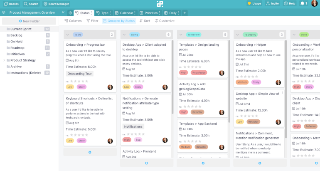Collapse the Doing column
320x171 pixels.
(124, 35)
